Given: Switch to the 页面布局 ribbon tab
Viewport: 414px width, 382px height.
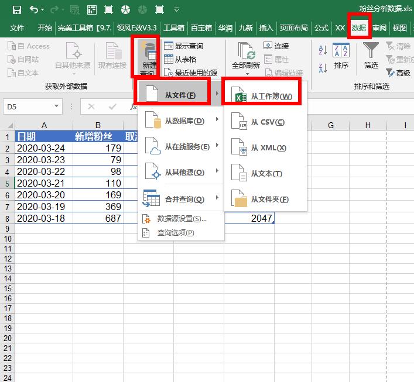Looking at the screenshot, I should [293, 27].
